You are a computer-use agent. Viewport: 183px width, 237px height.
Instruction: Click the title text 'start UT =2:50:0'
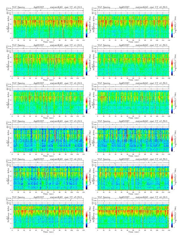[x=158, y=83]
